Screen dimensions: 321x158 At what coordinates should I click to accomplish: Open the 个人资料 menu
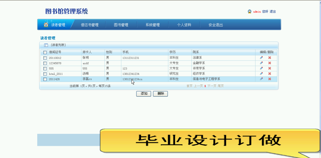click(x=184, y=25)
